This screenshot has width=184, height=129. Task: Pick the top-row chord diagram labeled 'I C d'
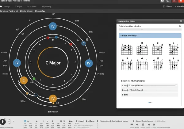tap(158, 49)
